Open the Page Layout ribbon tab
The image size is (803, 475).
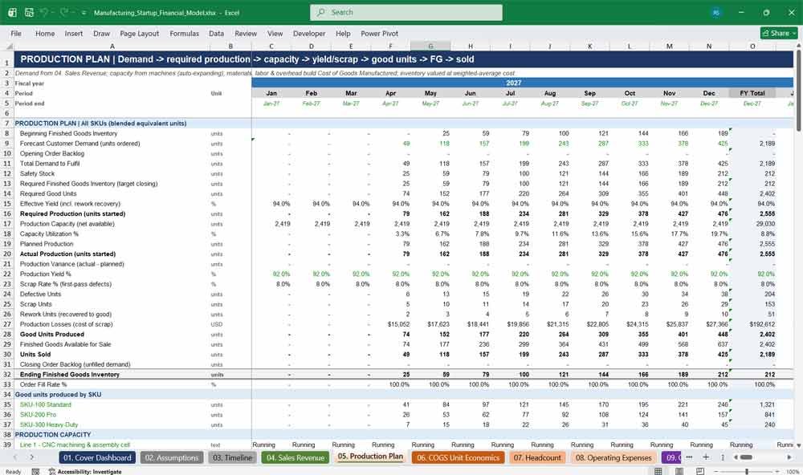point(139,33)
